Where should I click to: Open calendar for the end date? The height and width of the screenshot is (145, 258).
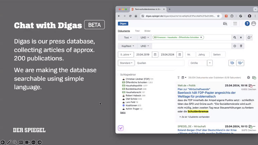[x=180, y=55]
